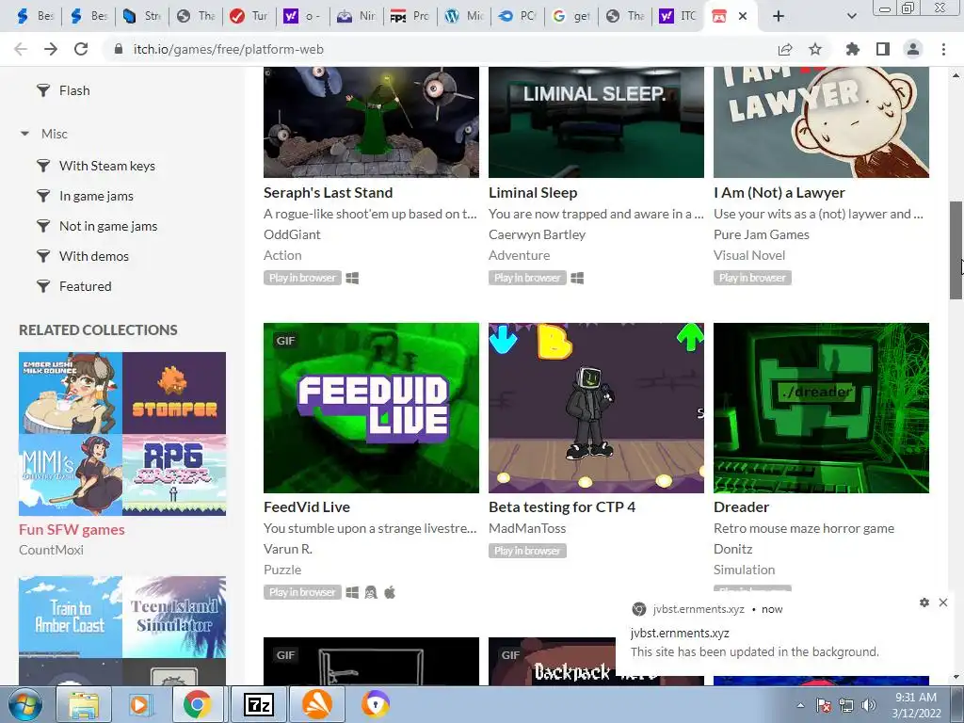Toggle the Not in game jams filter

108,226
